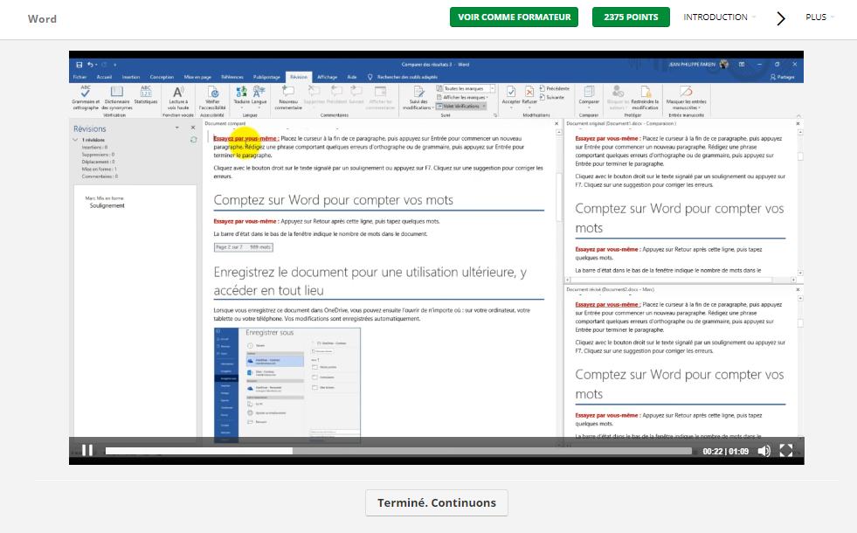Screen dimensions: 857x533
Task: Open the quick access toolbar customize arrow
Action: (115, 65)
